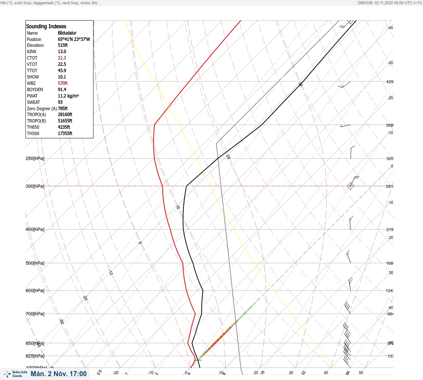Click the VTOT value '22.5'

point(62,64)
